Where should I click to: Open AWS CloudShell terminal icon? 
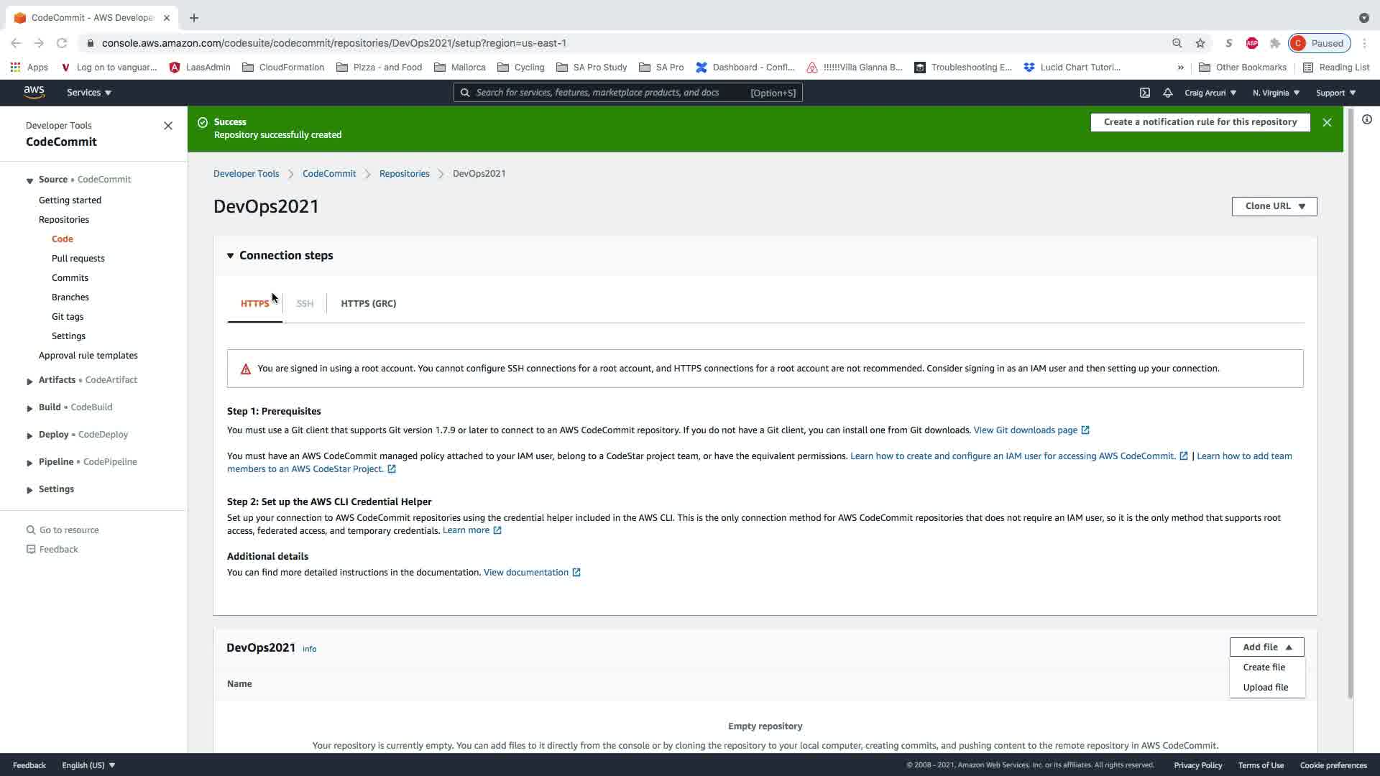[1145, 93]
